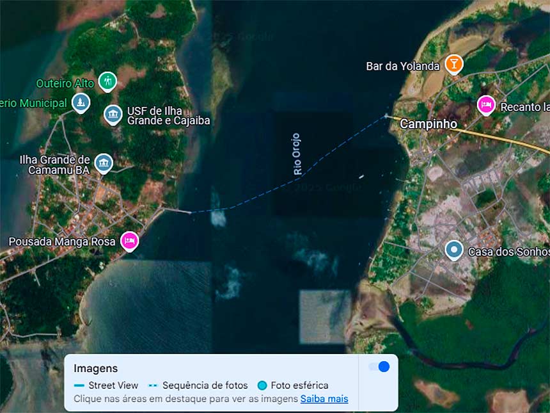Image resolution: width=550 pixels, height=413 pixels.
Task: Click the Rio Orojo river label
Action: point(297,154)
